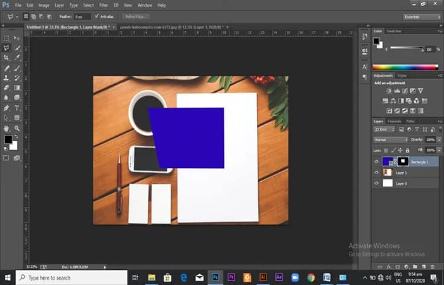Viewport: 444px width, 285px height.
Task: Add a Black & White adjustment
Action: 401,101
